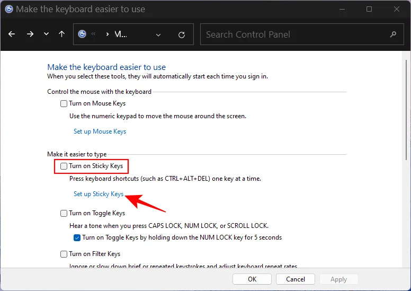Screen dimensions: 411x291
Task: Click the title bar Ease of Access icon
Action: [x=9, y=9]
